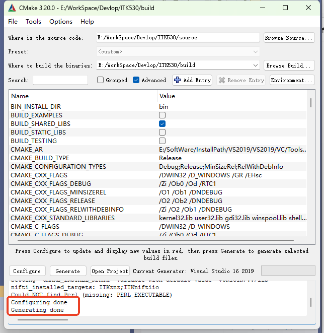Click the output log vertical scrollbar
324x333 pixels.
311,302
